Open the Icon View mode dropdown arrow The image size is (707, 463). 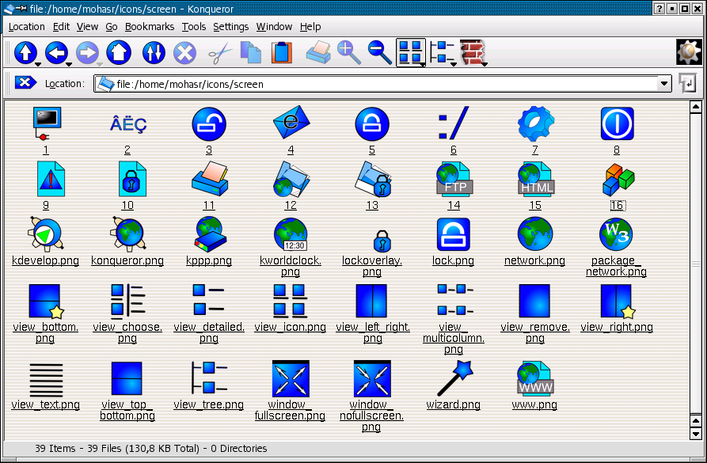click(423, 64)
